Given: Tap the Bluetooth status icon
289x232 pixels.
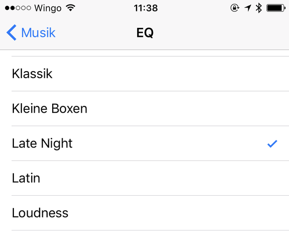Looking at the screenshot, I should pos(259,8).
